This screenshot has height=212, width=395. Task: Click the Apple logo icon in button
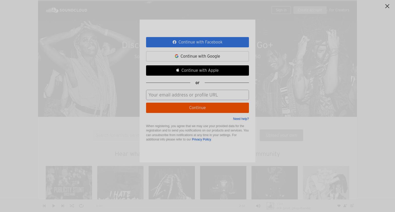[x=177, y=70]
